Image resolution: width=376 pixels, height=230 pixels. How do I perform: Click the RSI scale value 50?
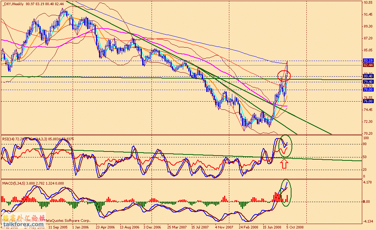[365, 157]
